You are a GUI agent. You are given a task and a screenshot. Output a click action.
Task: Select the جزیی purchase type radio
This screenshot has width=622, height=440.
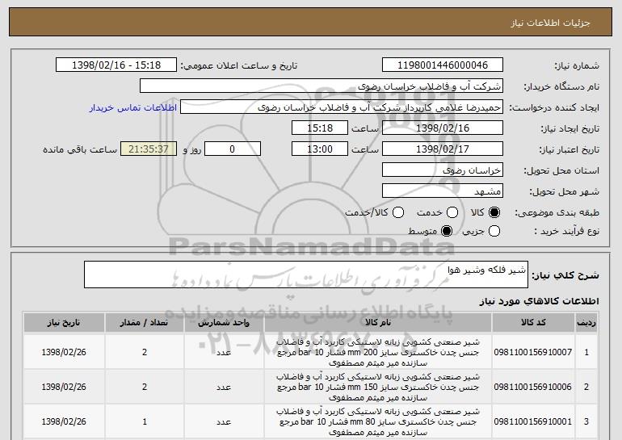pos(494,231)
